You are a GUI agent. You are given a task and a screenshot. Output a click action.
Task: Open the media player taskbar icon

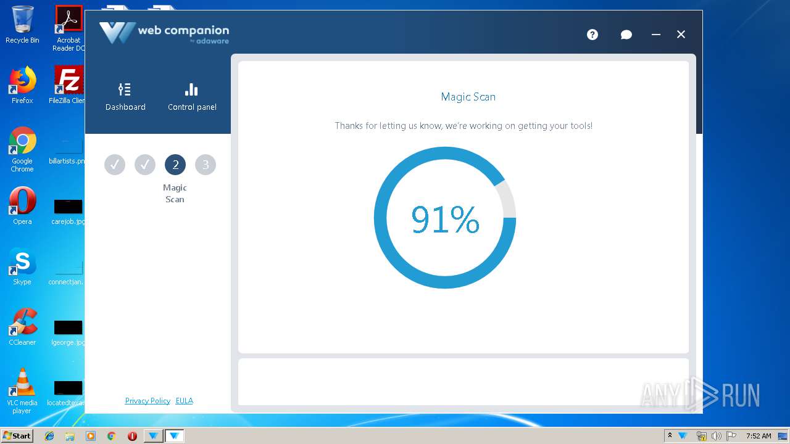click(91, 436)
